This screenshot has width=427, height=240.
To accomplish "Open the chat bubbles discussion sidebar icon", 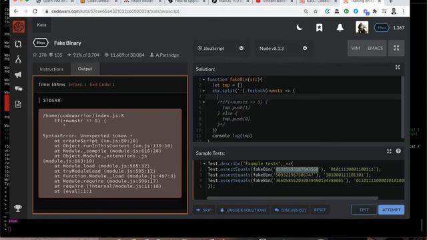I will point(18,89).
